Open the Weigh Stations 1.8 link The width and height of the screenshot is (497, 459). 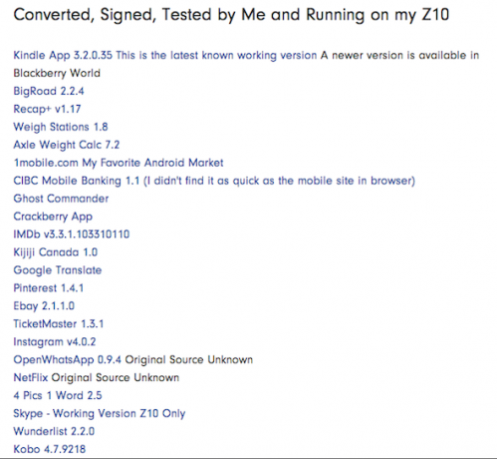pyautogui.click(x=61, y=127)
